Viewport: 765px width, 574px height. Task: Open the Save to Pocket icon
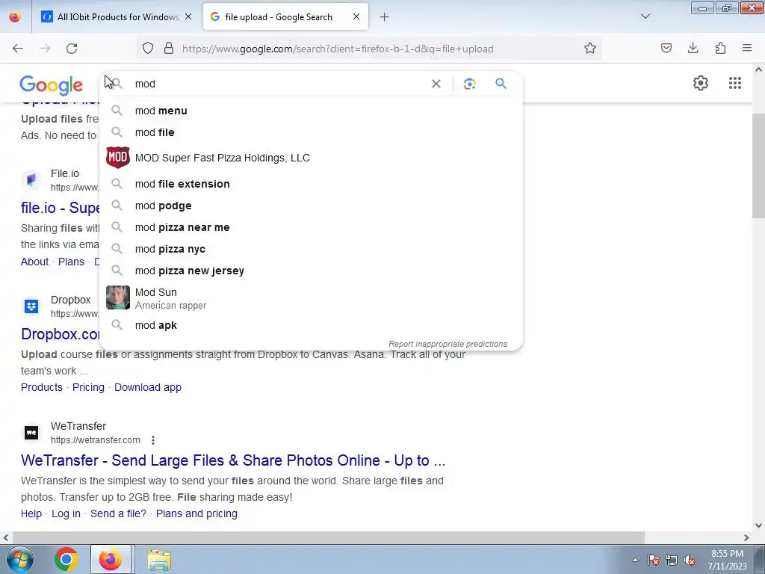point(666,48)
